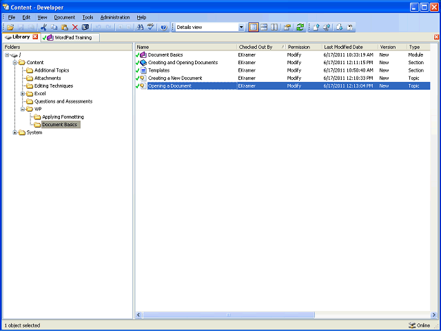Sort by the Type column header

418,48
